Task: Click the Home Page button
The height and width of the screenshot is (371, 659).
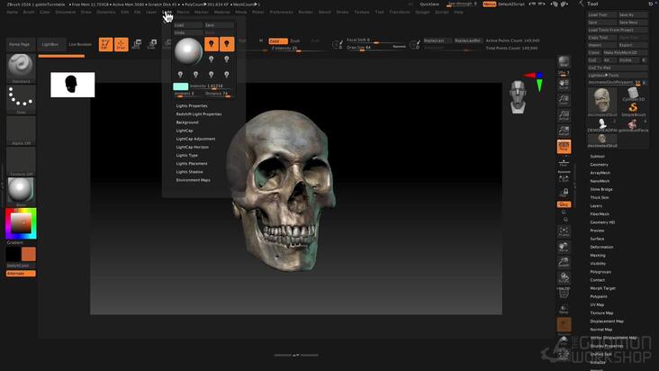Action: 19,44
